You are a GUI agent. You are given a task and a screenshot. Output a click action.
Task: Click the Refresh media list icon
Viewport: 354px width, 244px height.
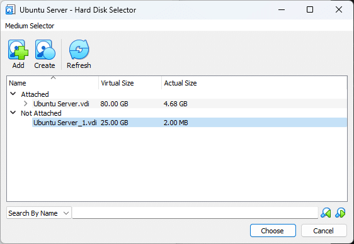click(x=79, y=50)
